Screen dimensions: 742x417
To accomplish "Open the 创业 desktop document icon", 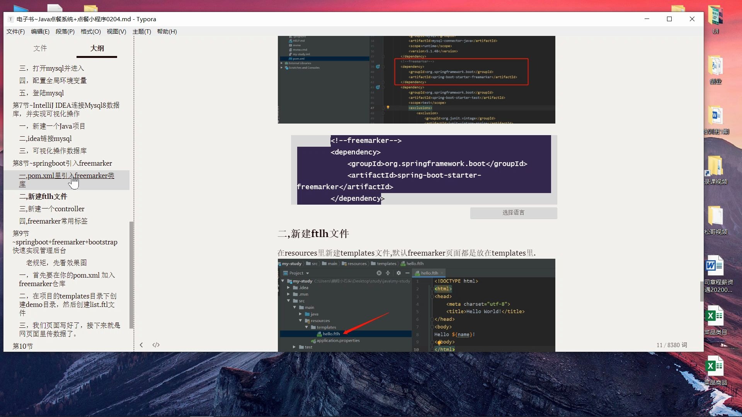I will point(715,70).
